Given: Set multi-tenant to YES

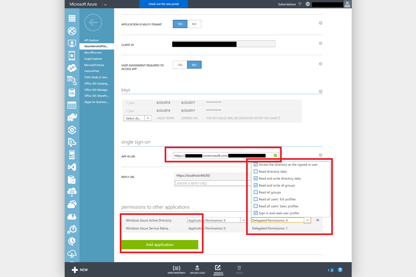Looking at the screenshot, I should [x=180, y=24].
